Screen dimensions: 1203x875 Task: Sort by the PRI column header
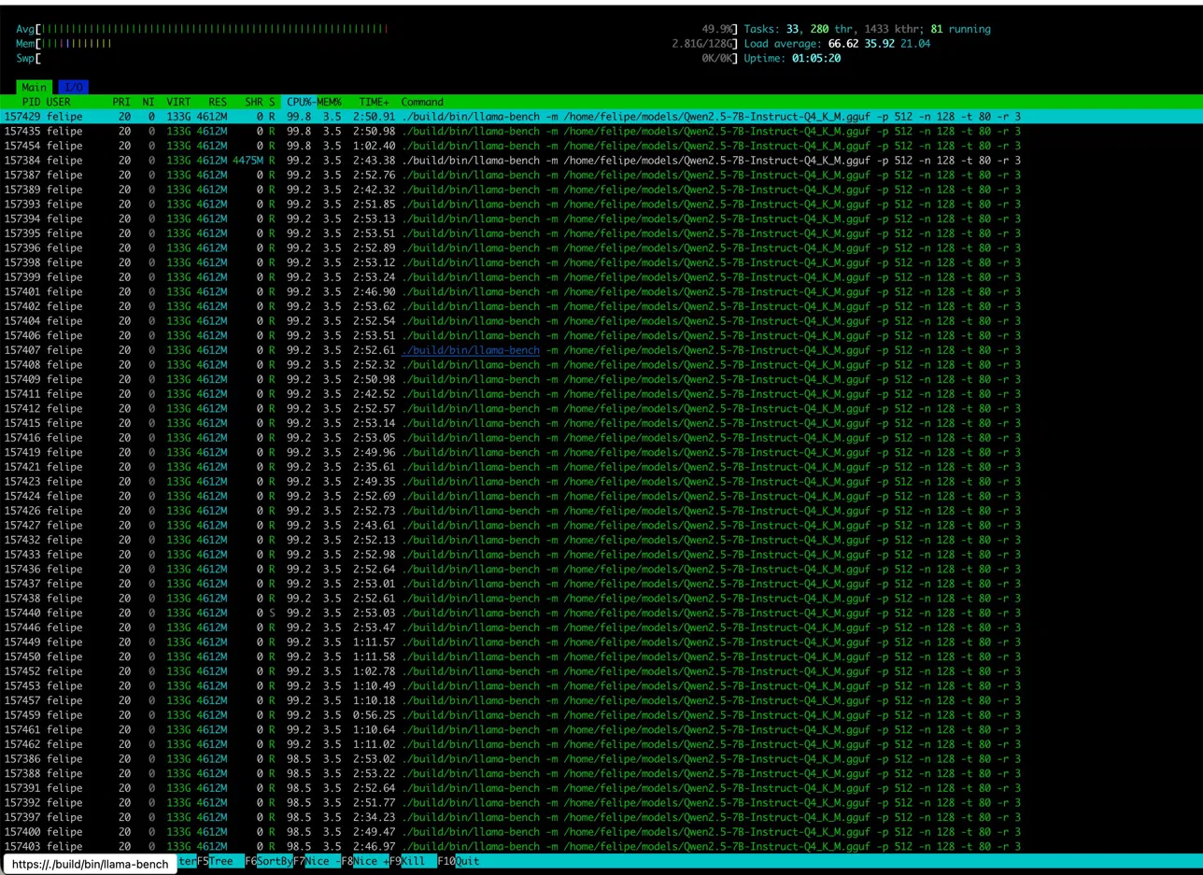121,102
